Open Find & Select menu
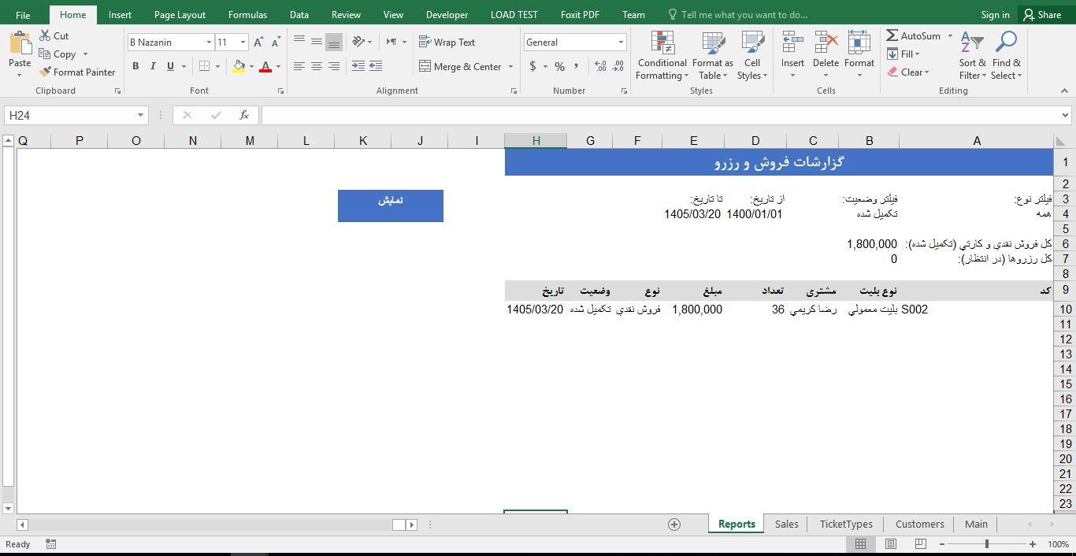Image resolution: width=1076 pixels, height=556 pixels. (1006, 55)
